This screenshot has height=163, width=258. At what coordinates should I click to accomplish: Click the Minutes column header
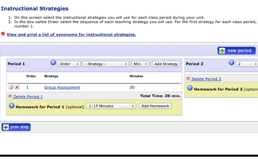click(x=136, y=76)
